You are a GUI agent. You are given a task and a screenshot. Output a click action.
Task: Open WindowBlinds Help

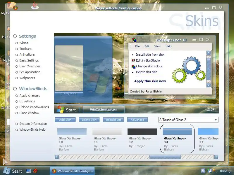click(32, 129)
